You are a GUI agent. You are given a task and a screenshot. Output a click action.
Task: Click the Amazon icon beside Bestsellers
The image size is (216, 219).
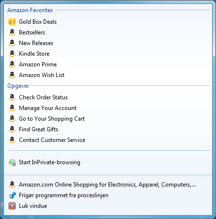(12, 32)
